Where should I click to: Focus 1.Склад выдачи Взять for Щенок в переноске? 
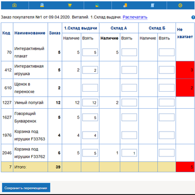(90, 88)
